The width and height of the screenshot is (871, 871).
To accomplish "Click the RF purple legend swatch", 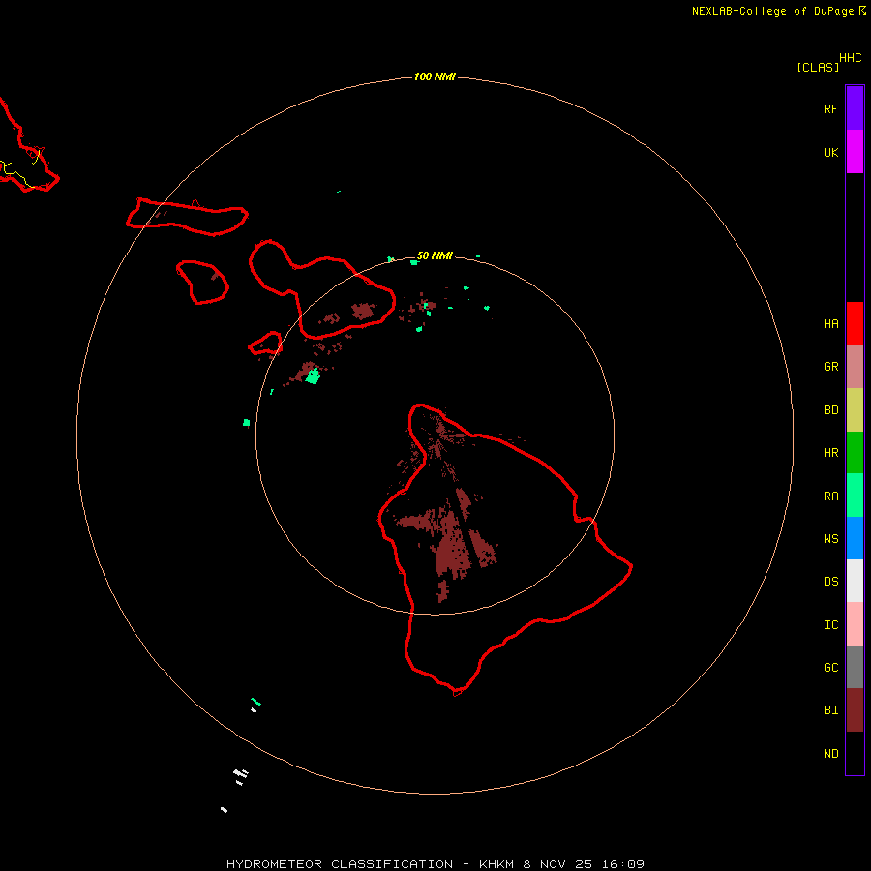I will (x=855, y=108).
